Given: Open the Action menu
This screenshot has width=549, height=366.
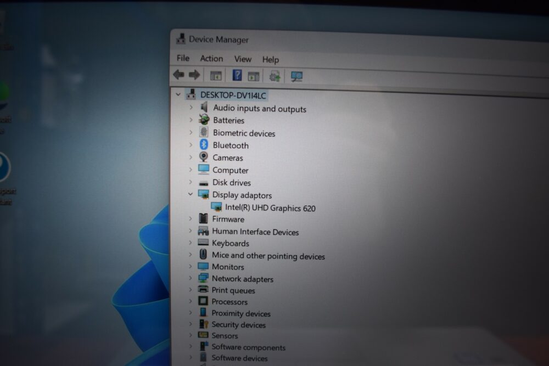Looking at the screenshot, I should pos(211,58).
